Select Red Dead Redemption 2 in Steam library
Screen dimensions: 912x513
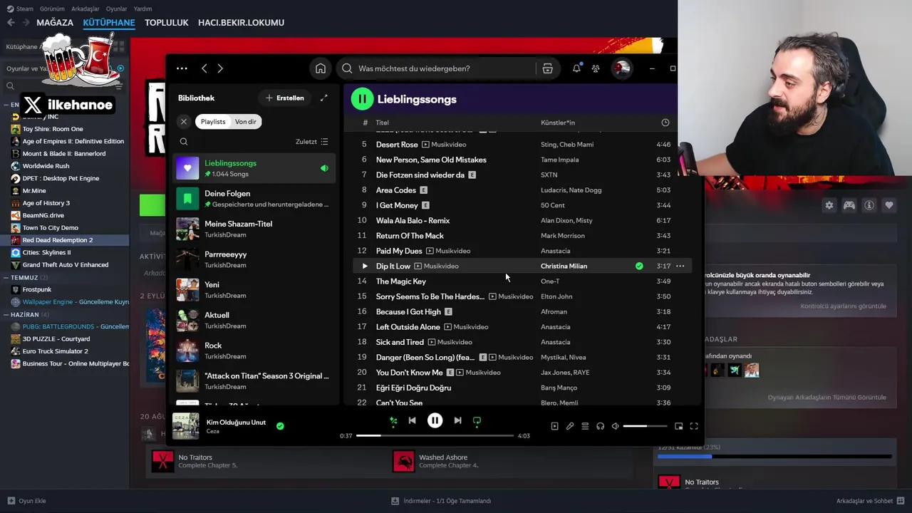(x=64, y=240)
